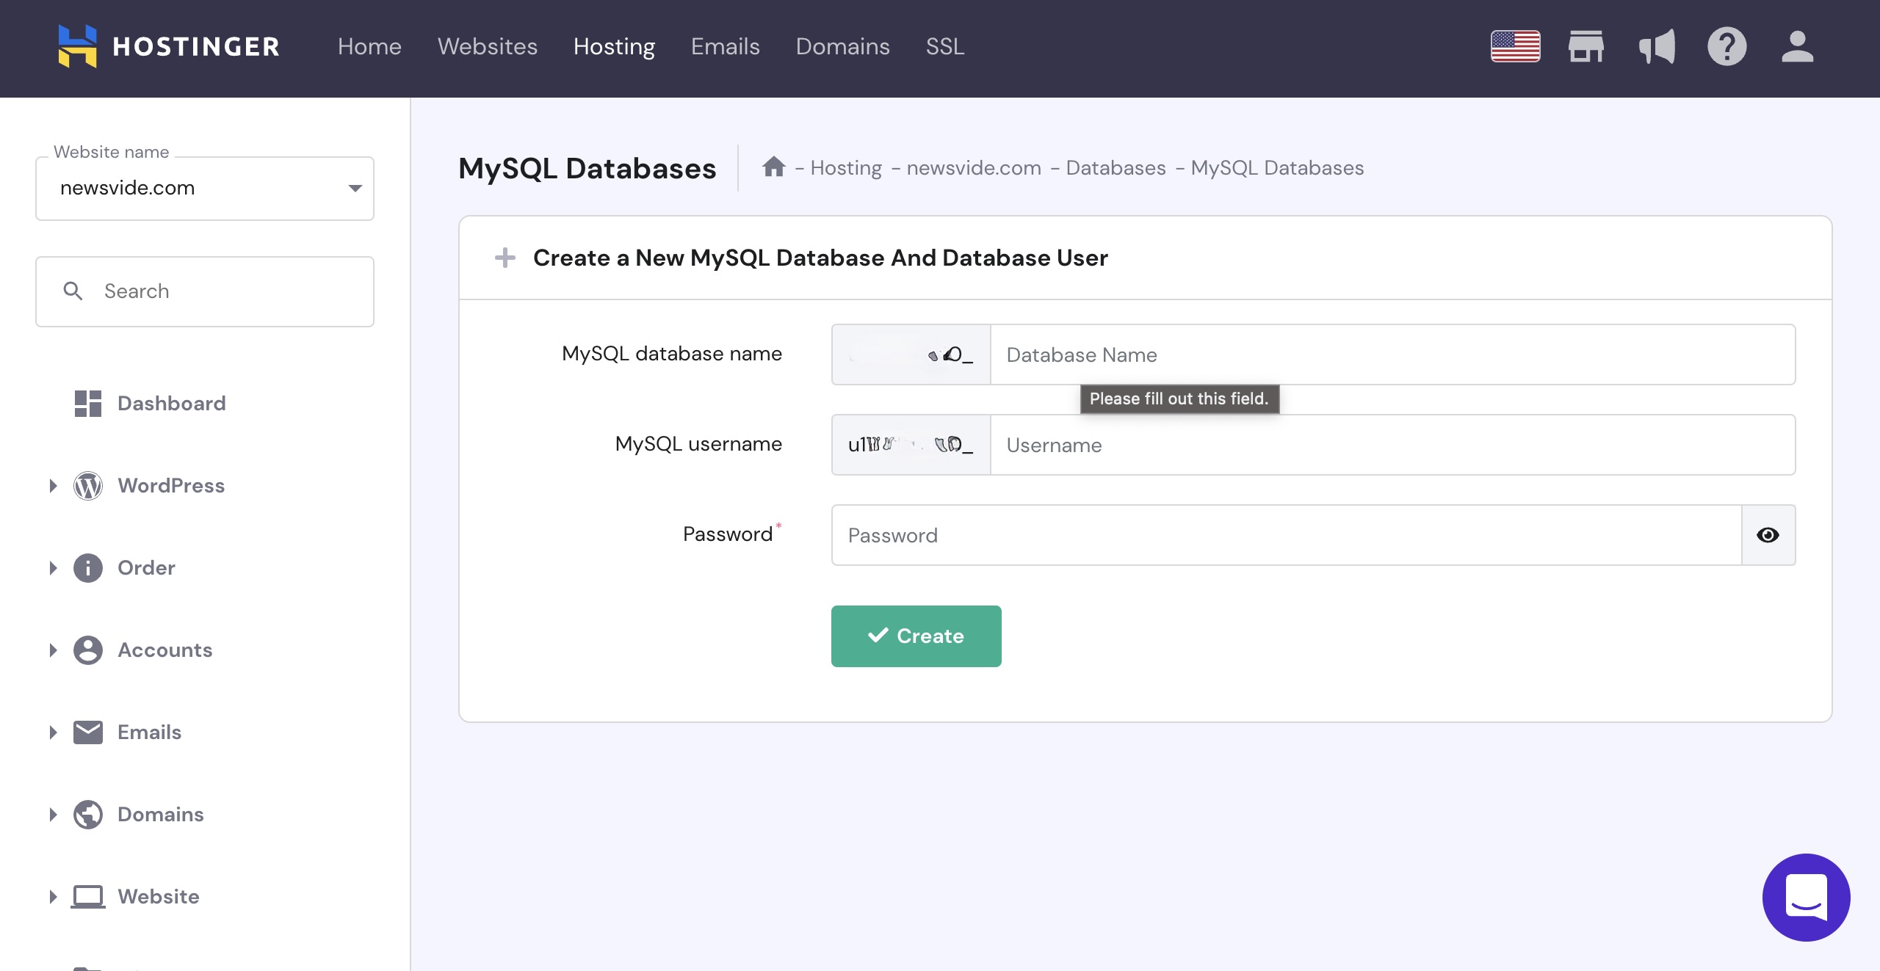1880x971 pixels.
Task: Follow the MySQL Databases breadcrumb link
Action: point(1277,167)
